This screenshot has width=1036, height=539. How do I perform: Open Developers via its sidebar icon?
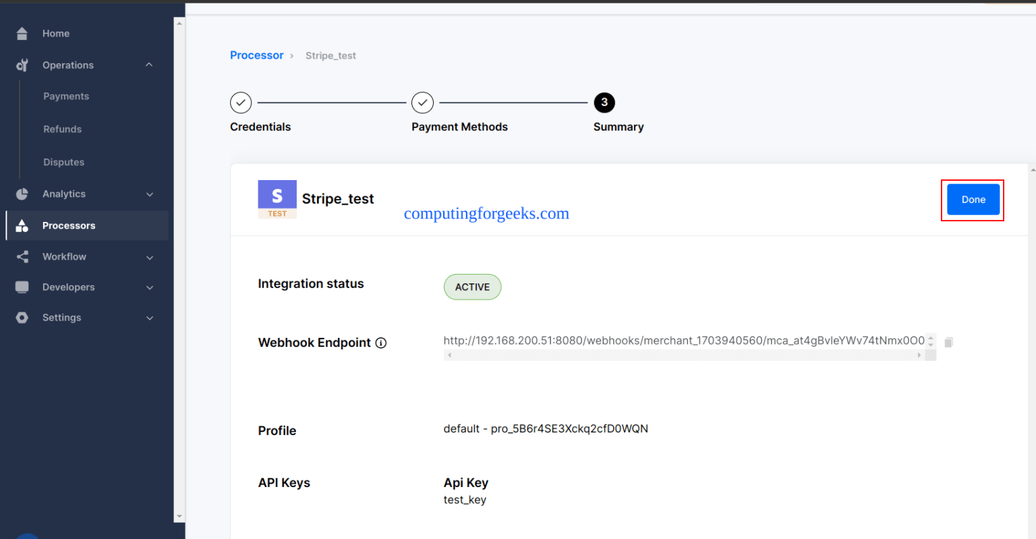pos(22,287)
